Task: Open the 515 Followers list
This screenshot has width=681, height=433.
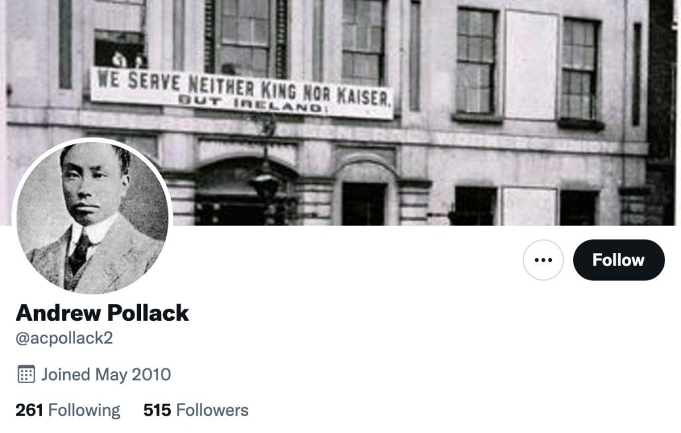Action: click(196, 410)
